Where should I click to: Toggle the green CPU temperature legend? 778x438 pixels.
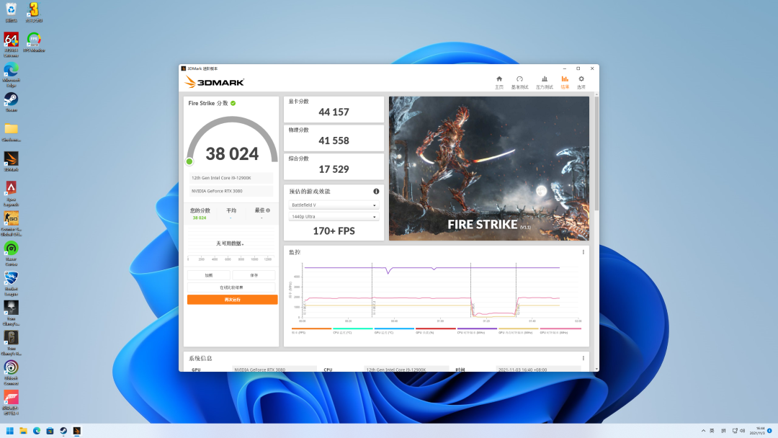pos(353,331)
